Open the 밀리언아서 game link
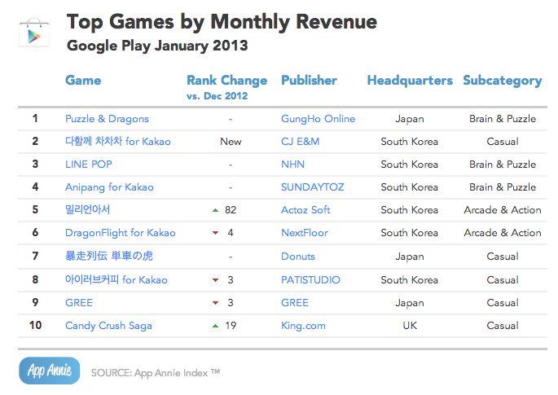 point(87,209)
